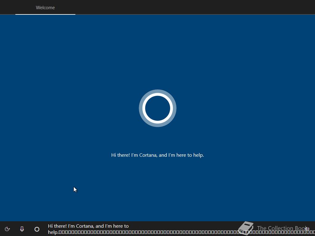Toggle the microphone icon
This screenshot has width=315, height=236.
(22, 229)
